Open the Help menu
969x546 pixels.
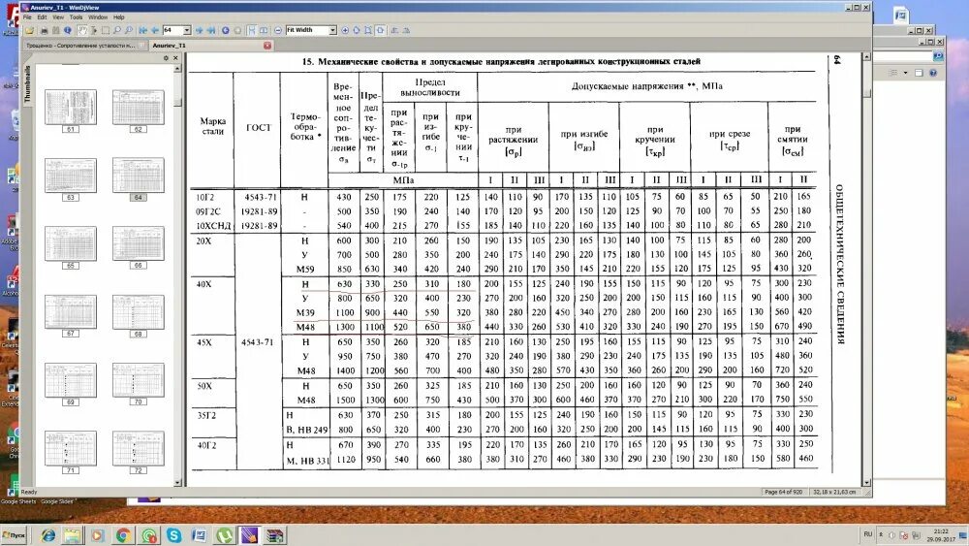point(118,17)
